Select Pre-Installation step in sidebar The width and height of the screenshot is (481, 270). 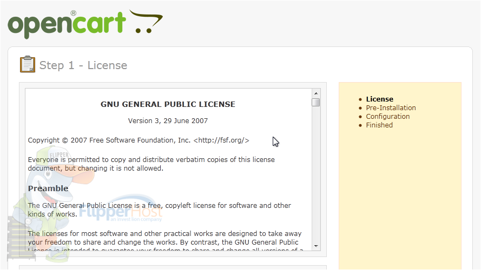point(391,108)
